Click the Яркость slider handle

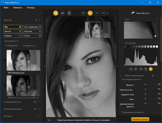146,84
